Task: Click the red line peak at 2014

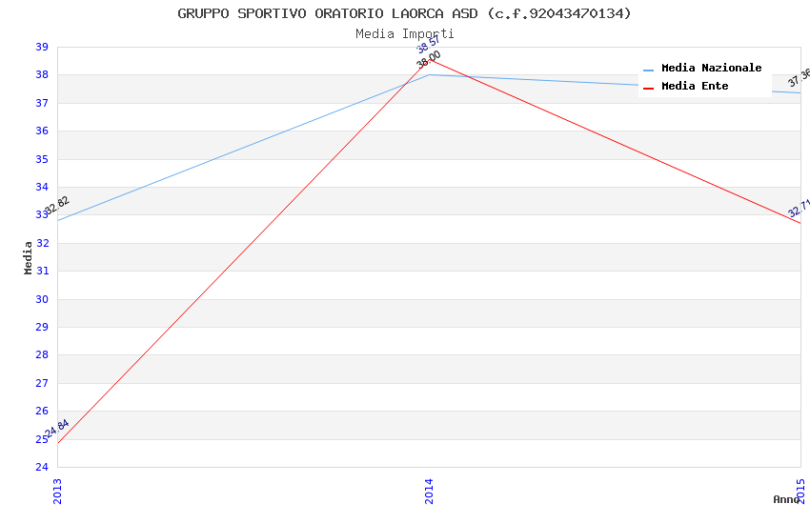Action: [x=429, y=59]
